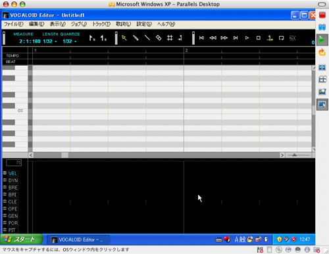Jump to song start with rewind-to-start

201,38
